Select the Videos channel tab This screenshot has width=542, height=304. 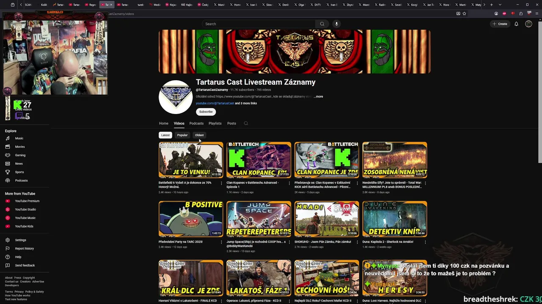[179, 123]
